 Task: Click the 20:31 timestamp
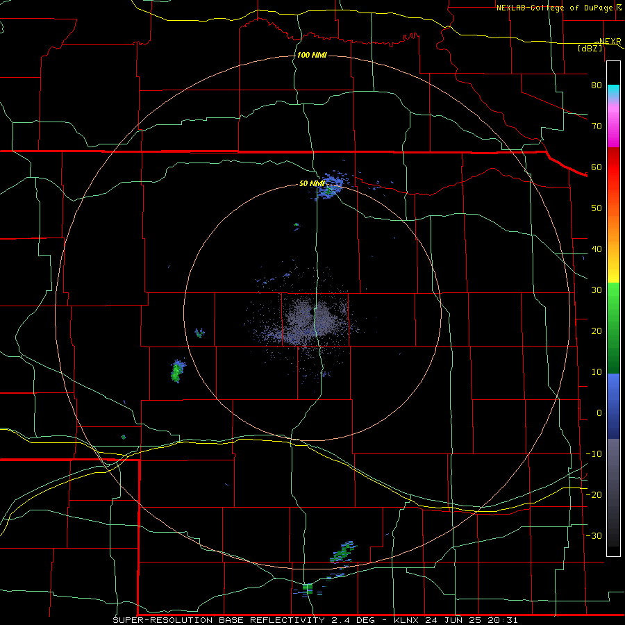coord(501,620)
